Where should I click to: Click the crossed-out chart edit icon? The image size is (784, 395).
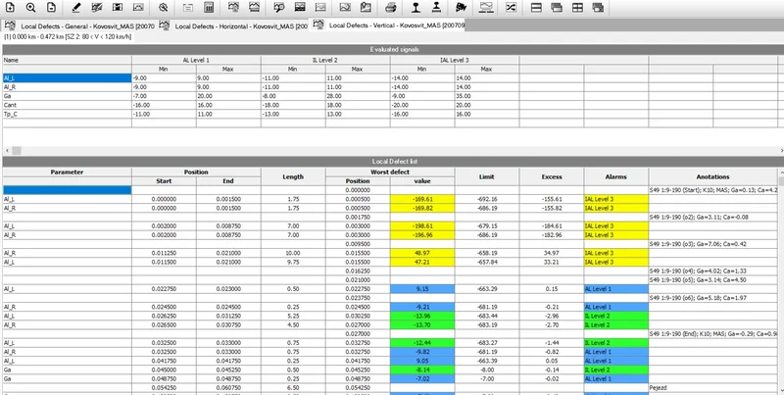click(x=97, y=8)
